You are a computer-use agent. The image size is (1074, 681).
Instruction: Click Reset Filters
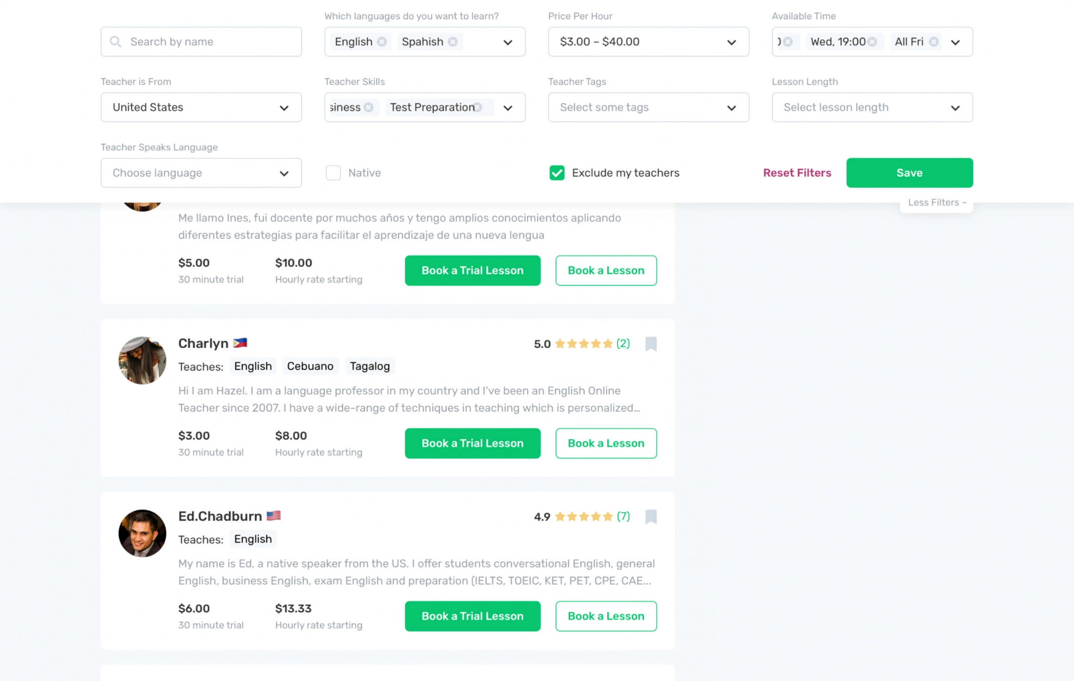(x=797, y=173)
